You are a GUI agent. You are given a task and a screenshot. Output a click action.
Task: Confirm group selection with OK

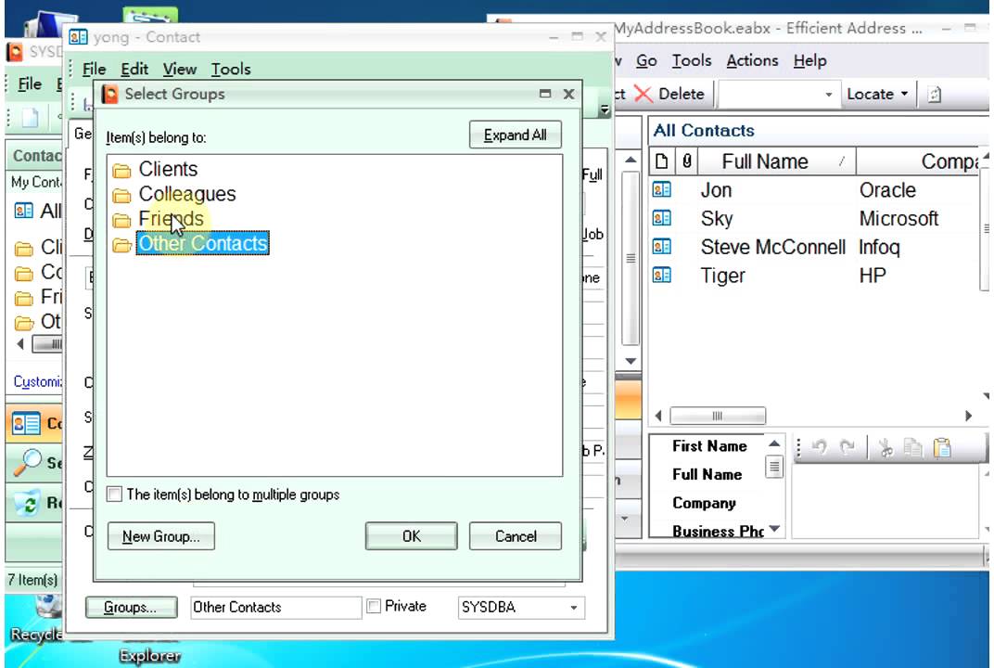tap(411, 536)
